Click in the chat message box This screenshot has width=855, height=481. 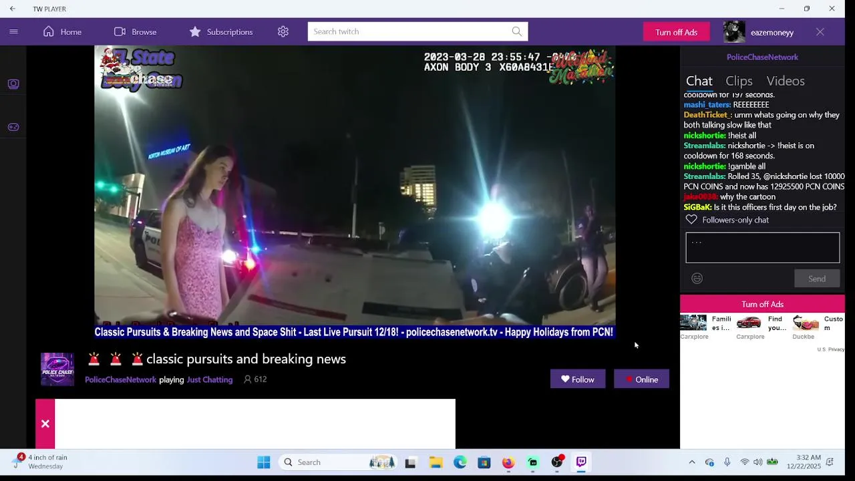[x=762, y=248]
